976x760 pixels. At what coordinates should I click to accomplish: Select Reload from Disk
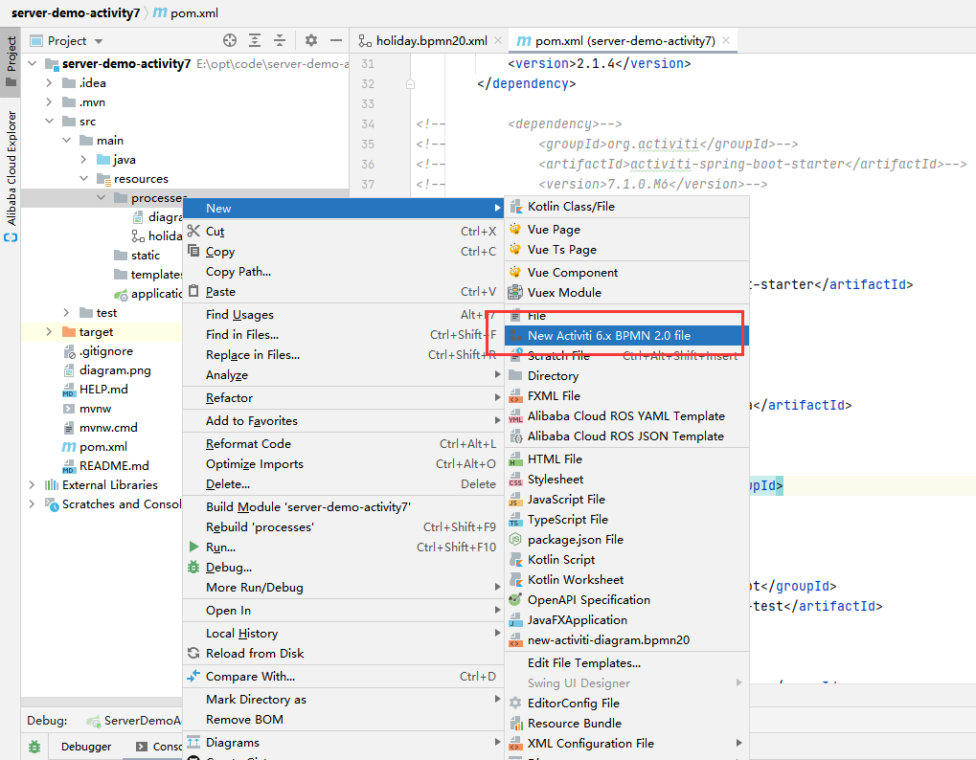click(343, 654)
